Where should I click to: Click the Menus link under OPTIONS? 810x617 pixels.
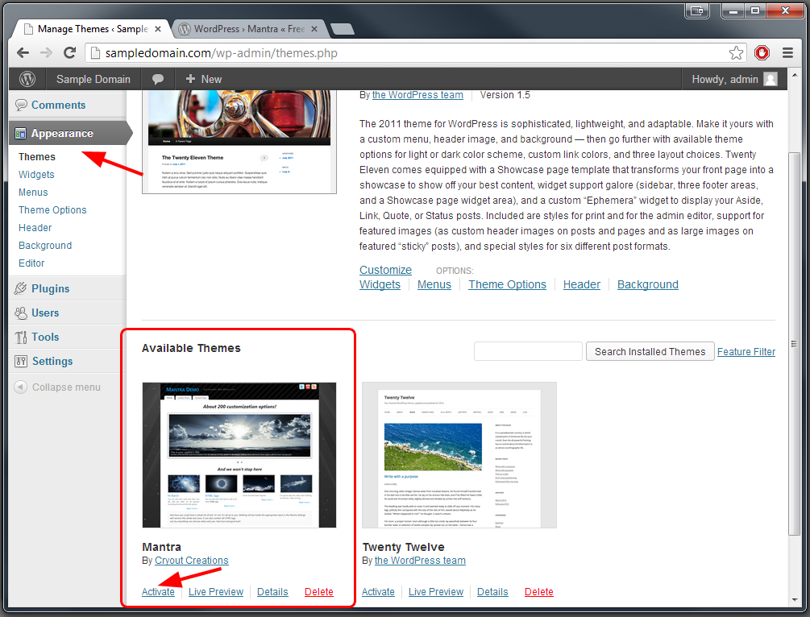[x=434, y=284]
